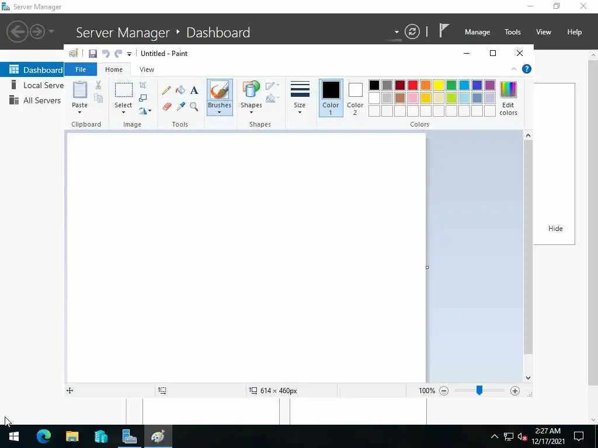Click the Server Manager refresh icon

(x=412, y=32)
